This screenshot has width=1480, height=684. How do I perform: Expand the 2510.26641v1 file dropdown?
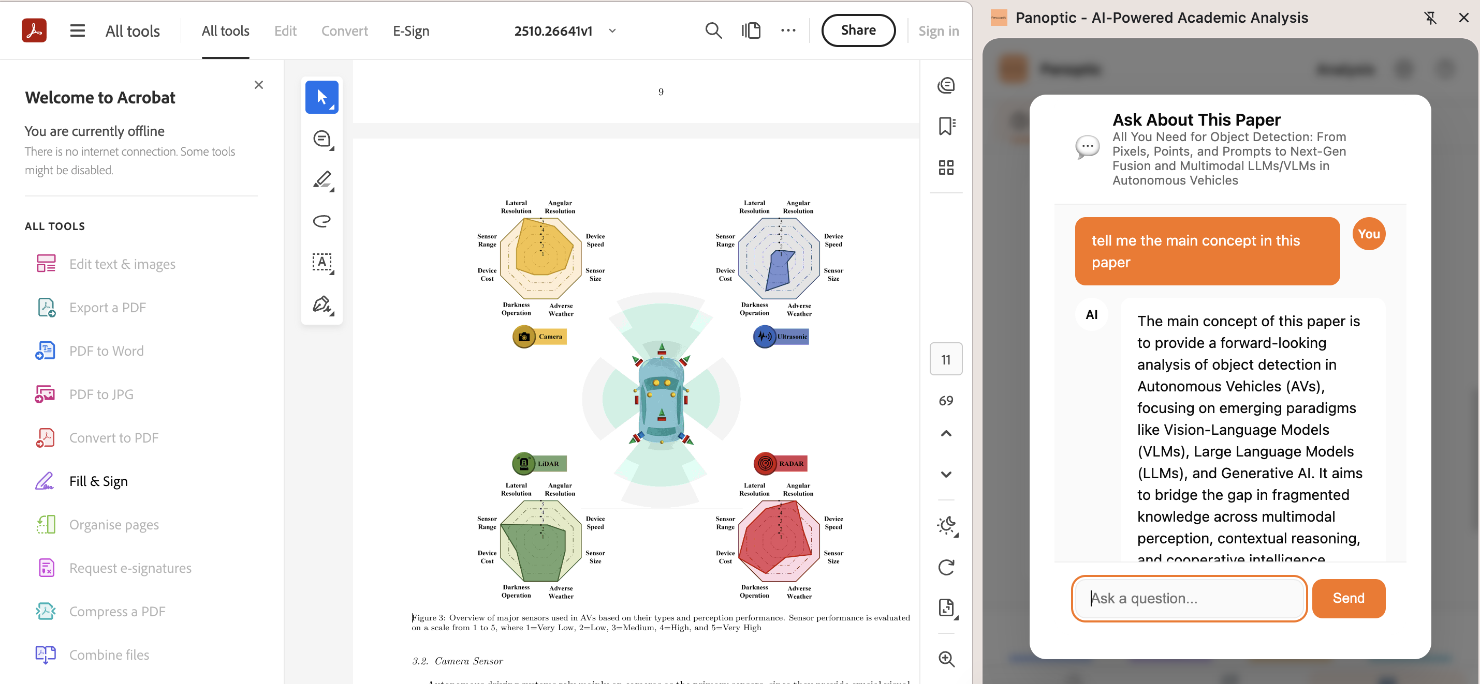(612, 31)
